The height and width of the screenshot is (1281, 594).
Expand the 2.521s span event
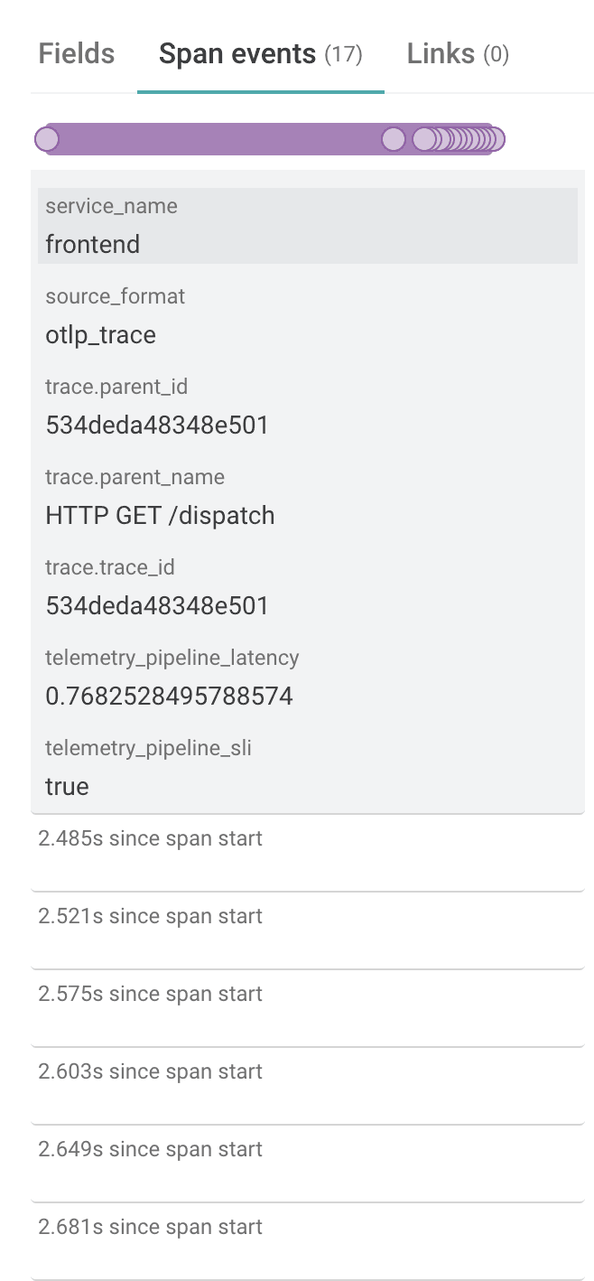(x=307, y=930)
